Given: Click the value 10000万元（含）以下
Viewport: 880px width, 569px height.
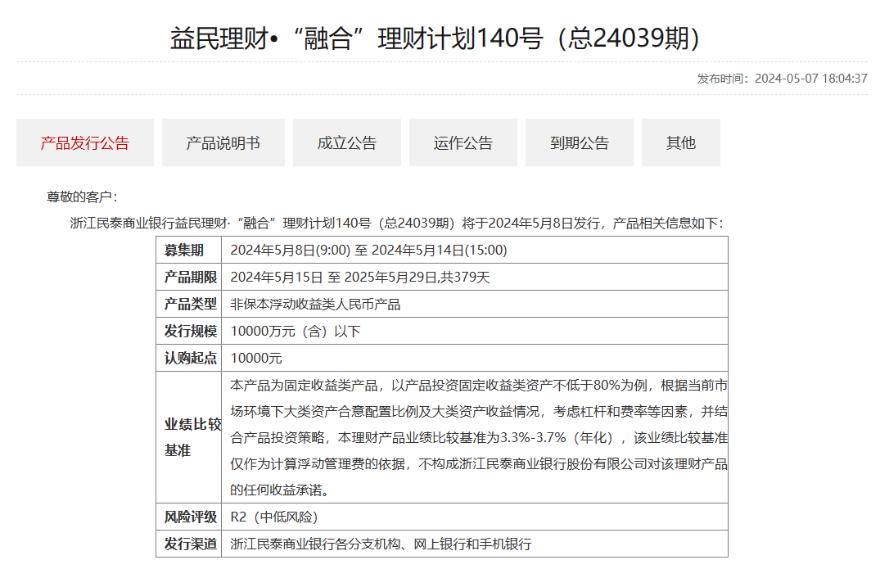Looking at the screenshot, I should pos(296,331).
